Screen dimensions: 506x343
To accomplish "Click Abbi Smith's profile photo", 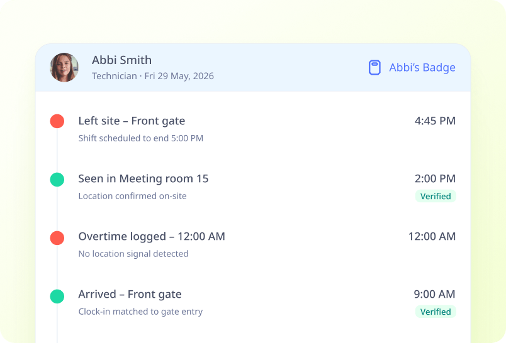I will pyautogui.click(x=64, y=67).
